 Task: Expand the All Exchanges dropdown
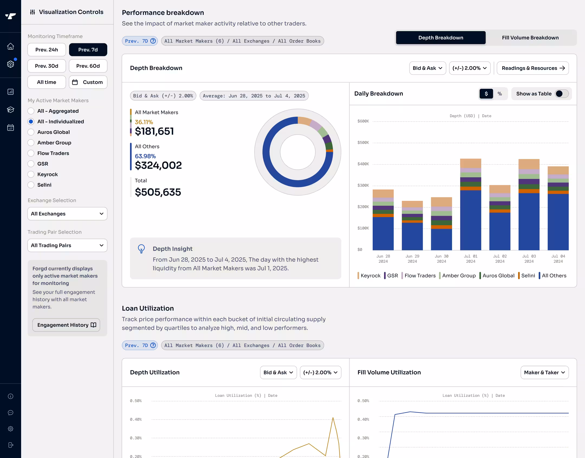67,214
